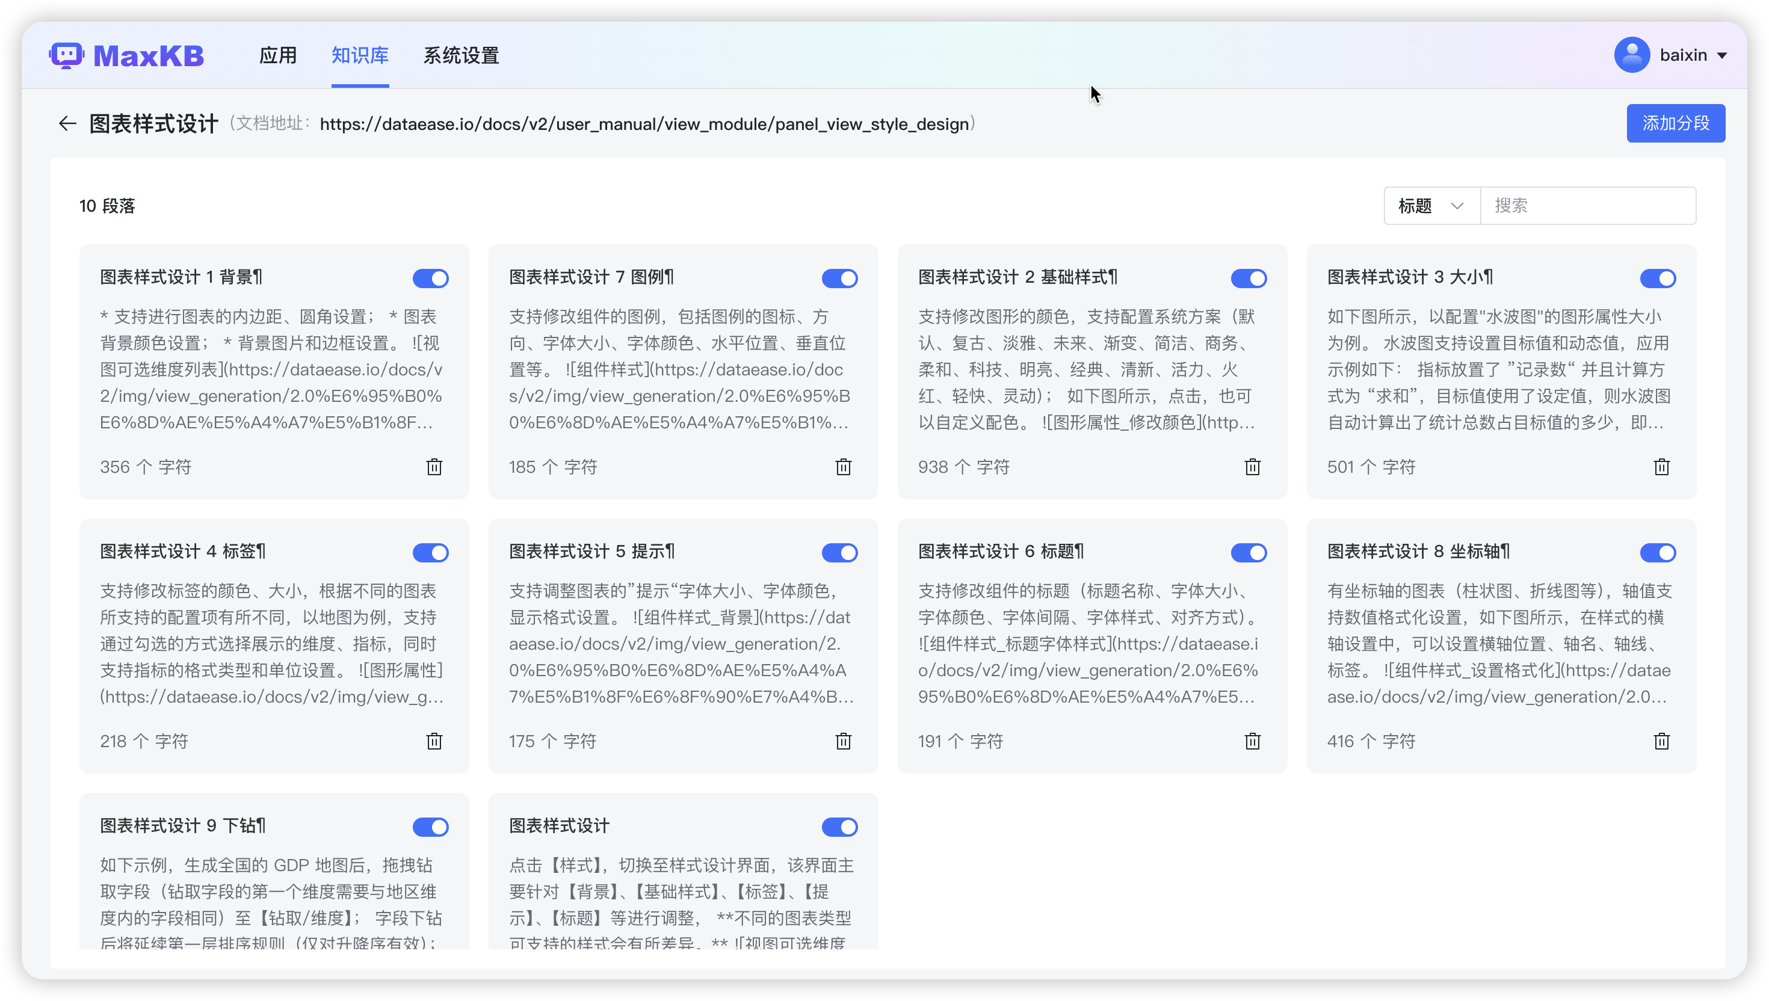The height and width of the screenshot is (1001, 1769).
Task: Open the 系统设置 menu item
Action: point(461,56)
